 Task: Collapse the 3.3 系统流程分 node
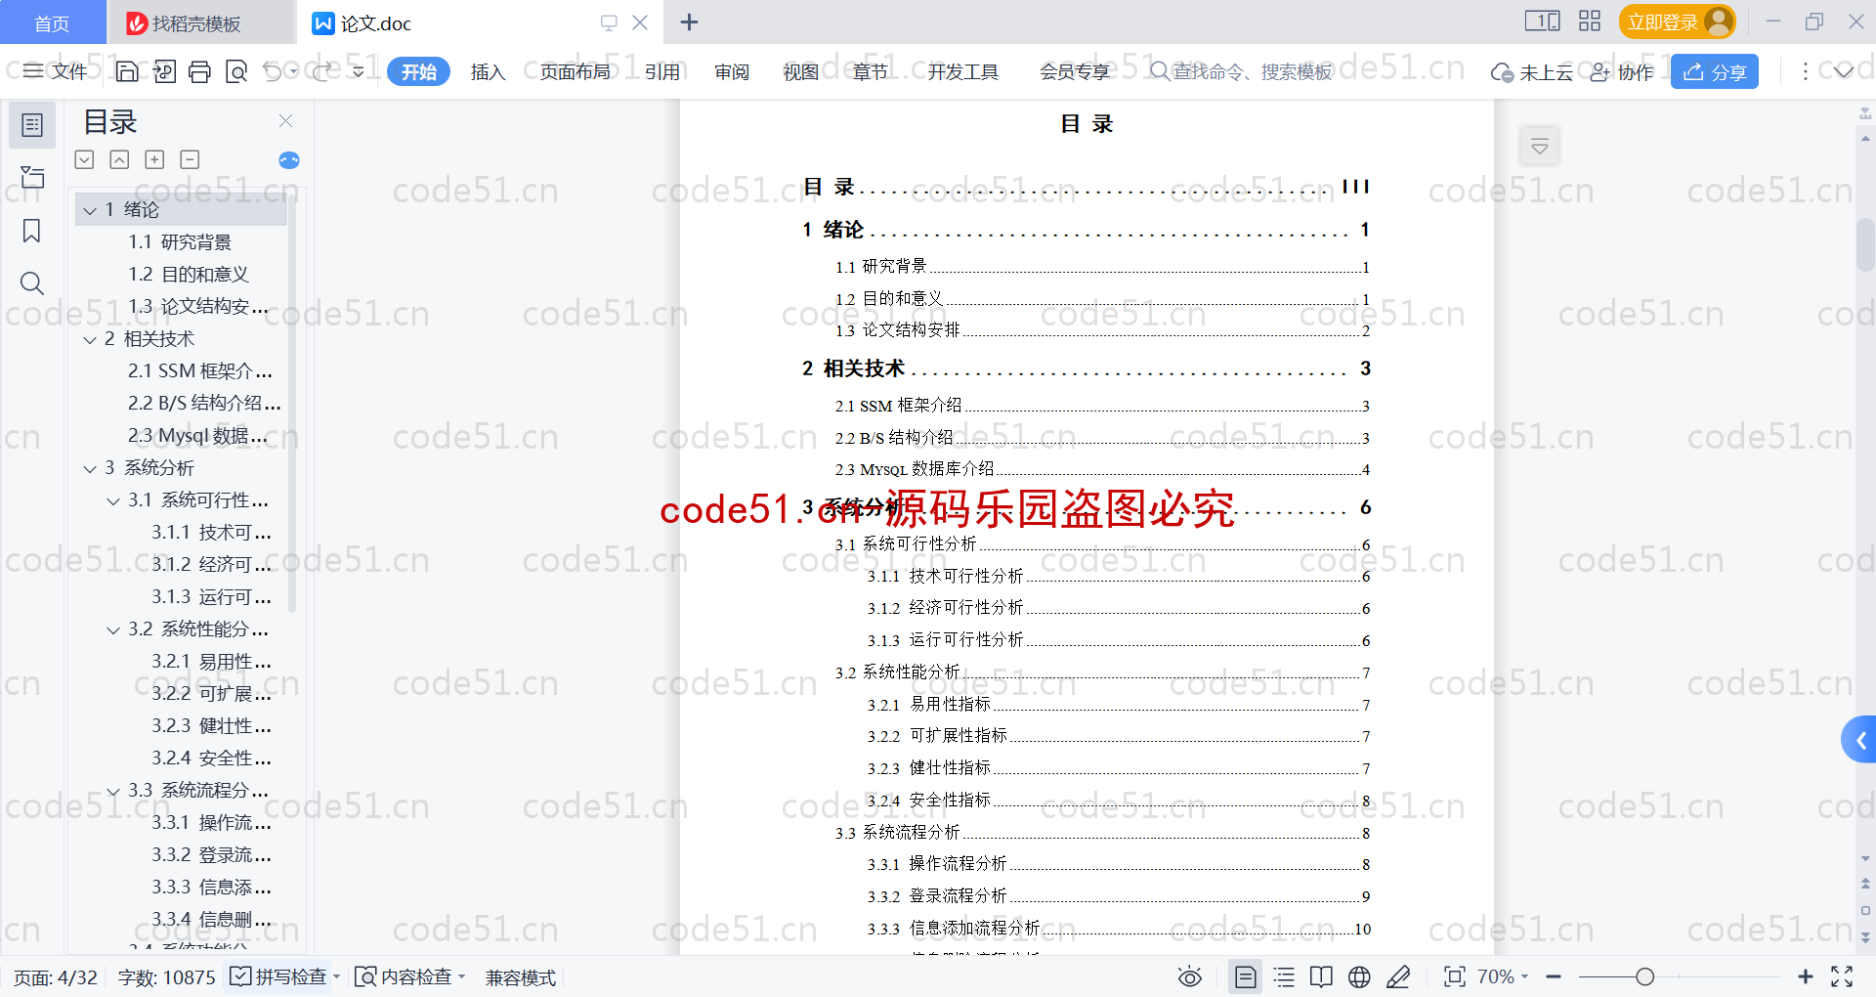tap(113, 791)
